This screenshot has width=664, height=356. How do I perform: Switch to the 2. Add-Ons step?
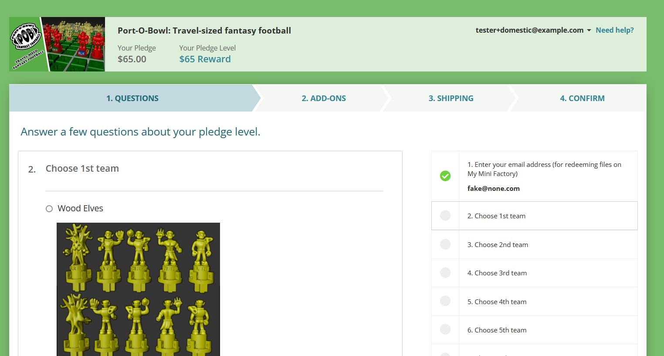coord(324,98)
